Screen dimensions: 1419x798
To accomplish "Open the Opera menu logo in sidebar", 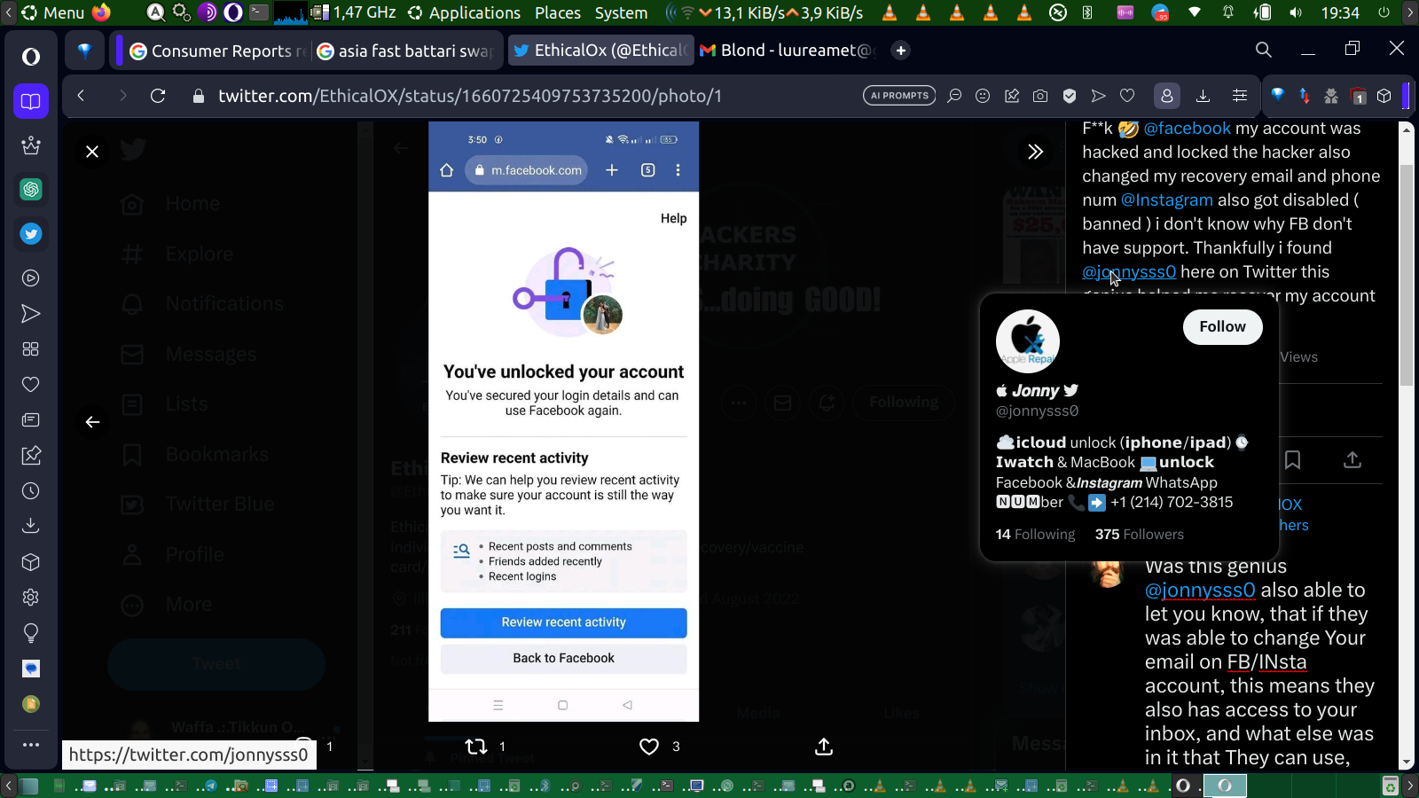I will coord(31,57).
